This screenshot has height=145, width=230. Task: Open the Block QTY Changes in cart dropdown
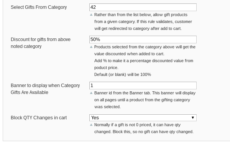click(x=143, y=118)
